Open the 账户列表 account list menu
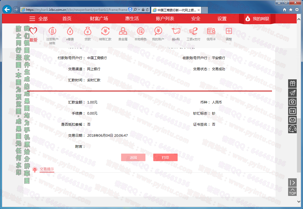This screenshot has height=209, width=303. pyautogui.click(x=165, y=19)
